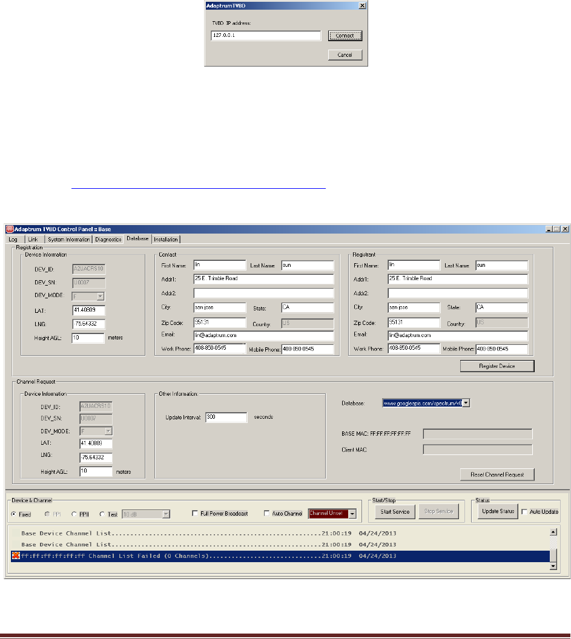The width and height of the screenshot is (571, 639).
Task: Click the Registrant Last Name field
Action: [x=501, y=265]
